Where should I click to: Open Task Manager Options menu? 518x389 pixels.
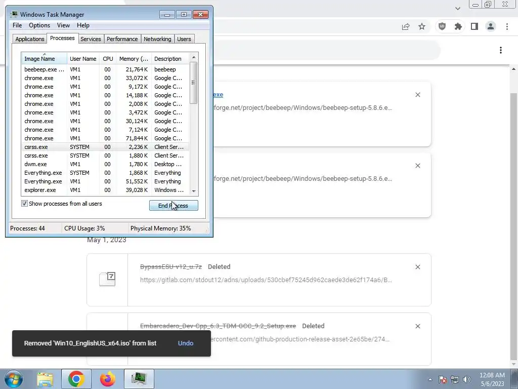(39, 25)
